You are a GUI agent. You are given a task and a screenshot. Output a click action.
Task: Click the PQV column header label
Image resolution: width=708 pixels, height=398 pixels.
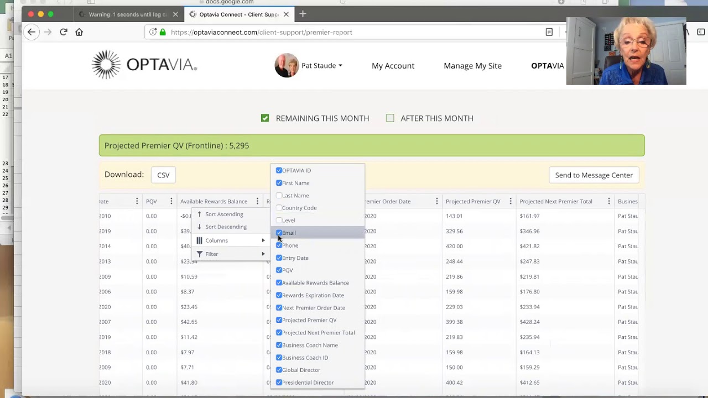(152, 201)
